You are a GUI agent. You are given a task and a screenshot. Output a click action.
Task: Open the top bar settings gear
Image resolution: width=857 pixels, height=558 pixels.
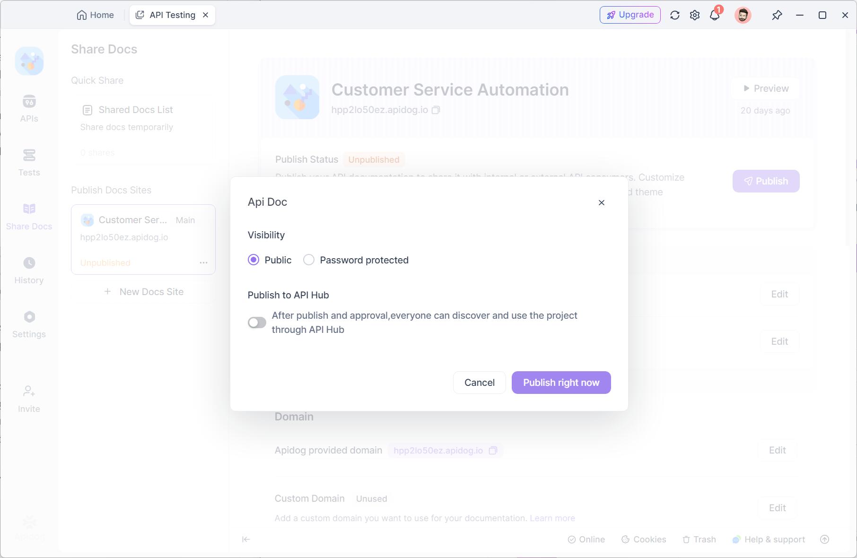point(695,15)
